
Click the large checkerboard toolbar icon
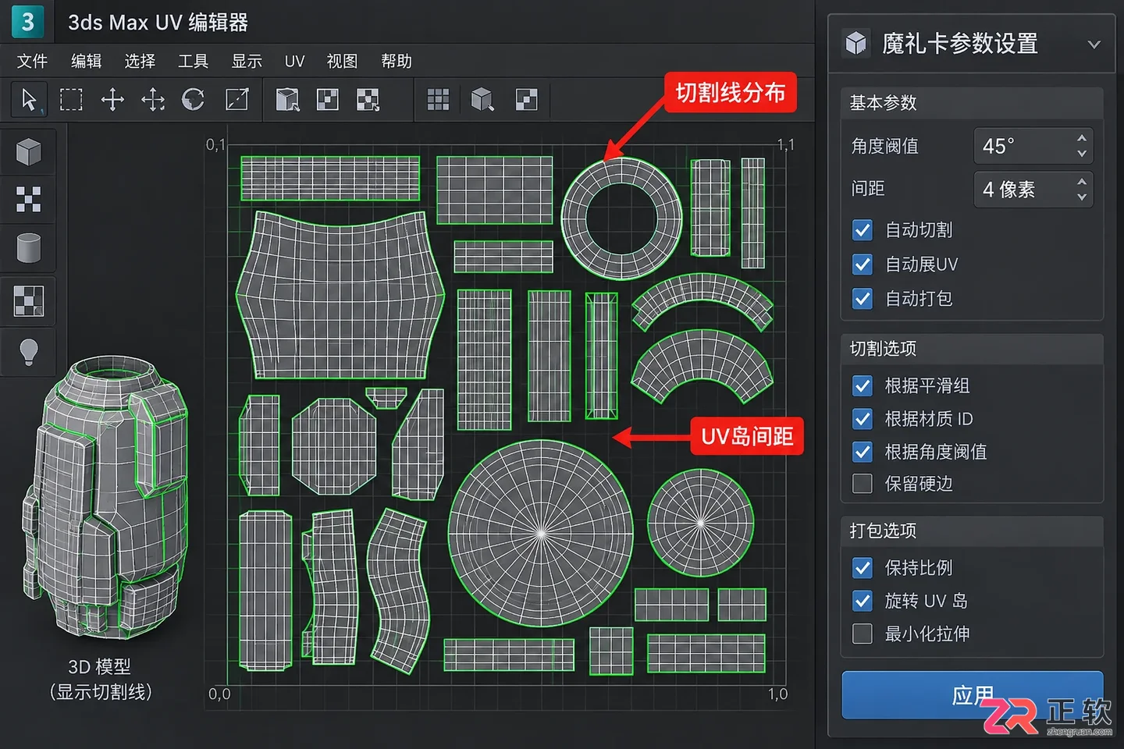click(x=368, y=100)
